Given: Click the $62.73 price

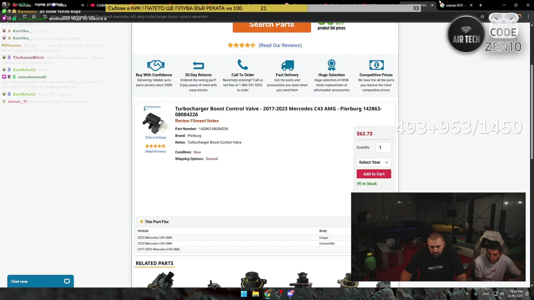Looking at the screenshot, I should click(364, 134).
